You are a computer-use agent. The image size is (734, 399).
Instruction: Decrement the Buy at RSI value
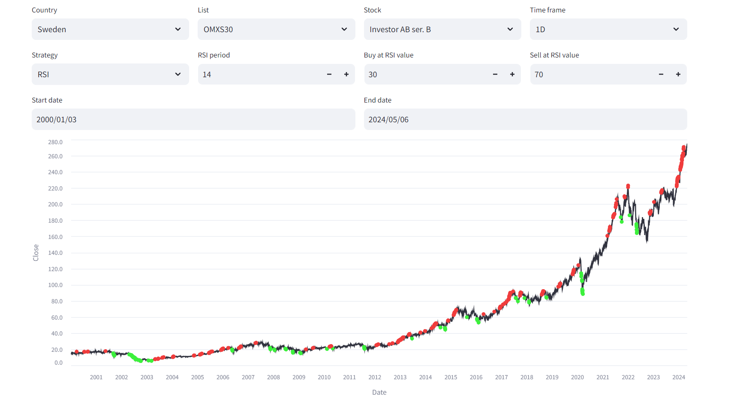pyautogui.click(x=495, y=74)
